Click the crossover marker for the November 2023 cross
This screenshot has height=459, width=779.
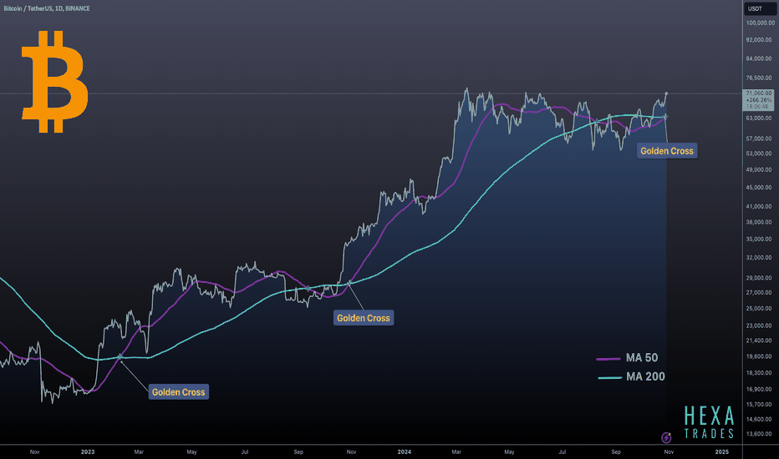[349, 283]
